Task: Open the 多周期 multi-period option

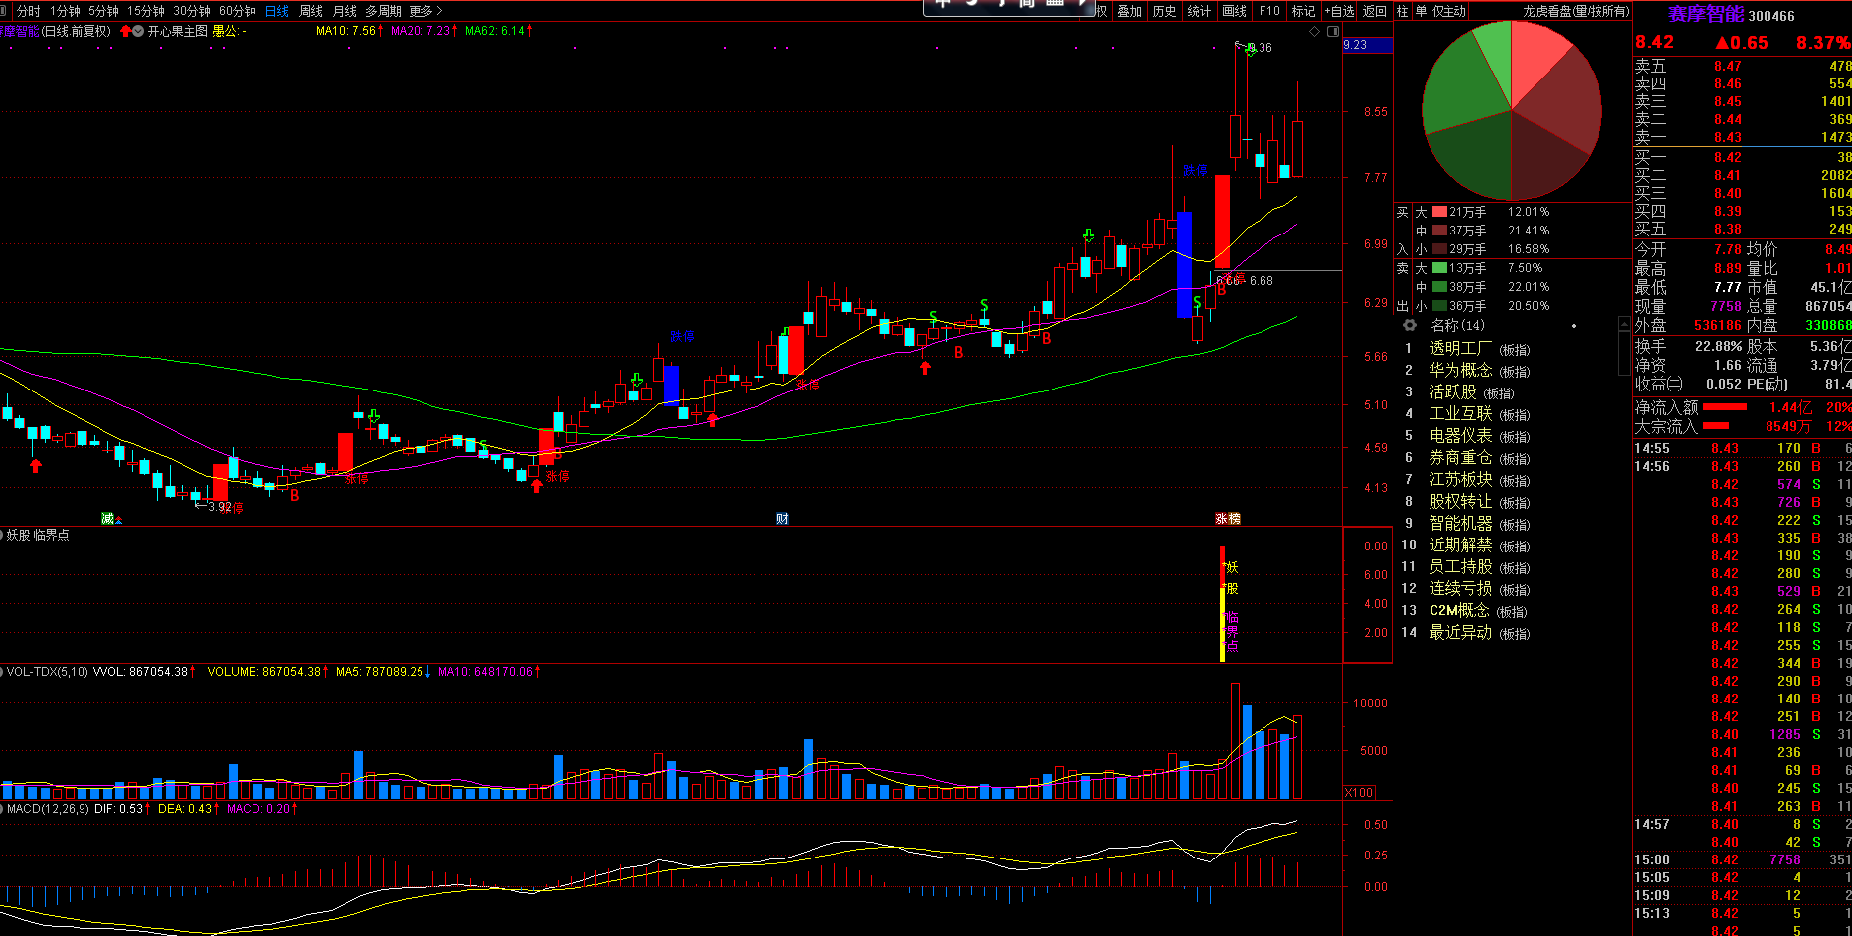Action: click(x=383, y=11)
